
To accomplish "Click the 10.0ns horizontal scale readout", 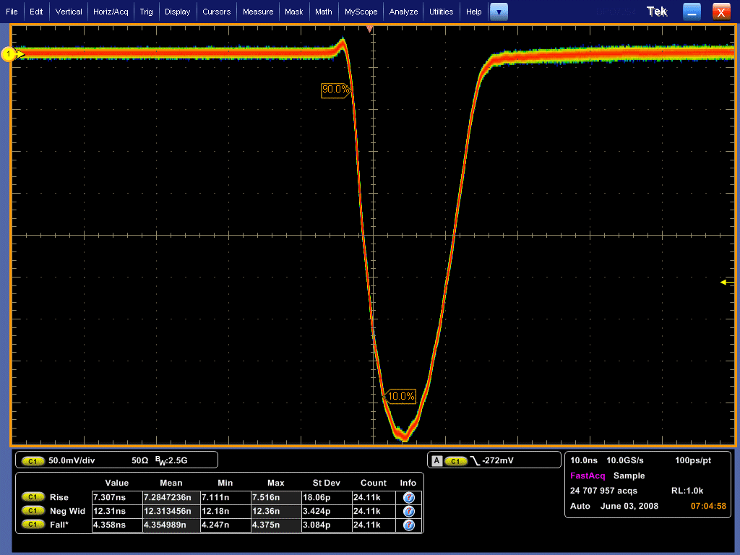I will click(x=583, y=460).
